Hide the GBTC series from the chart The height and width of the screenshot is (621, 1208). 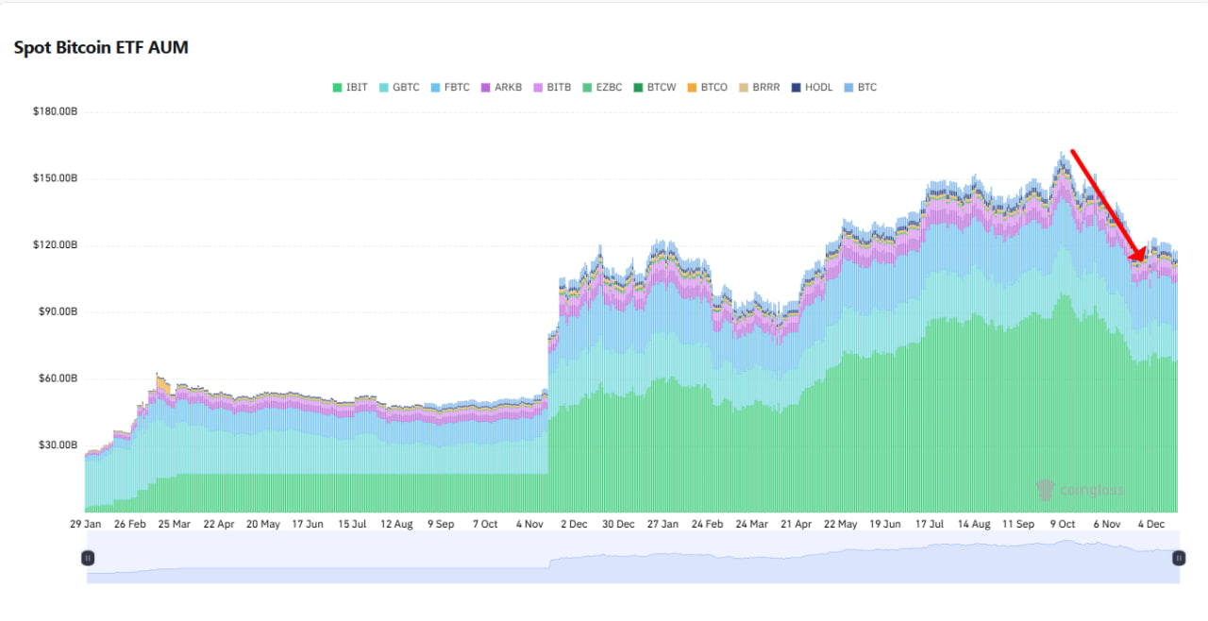398,88
